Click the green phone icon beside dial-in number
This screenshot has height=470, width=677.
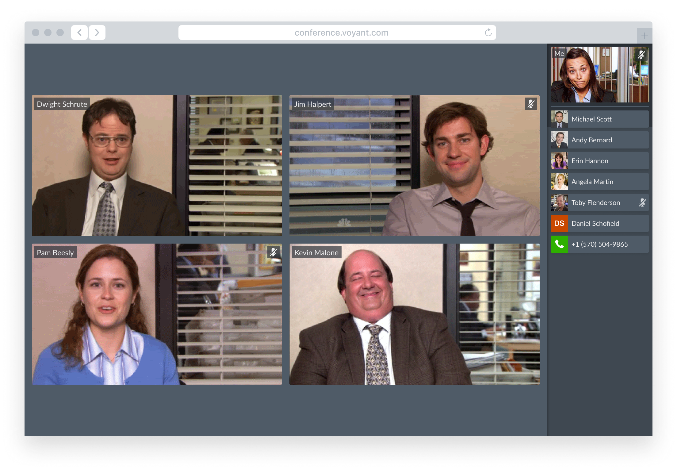pyautogui.click(x=559, y=244)
